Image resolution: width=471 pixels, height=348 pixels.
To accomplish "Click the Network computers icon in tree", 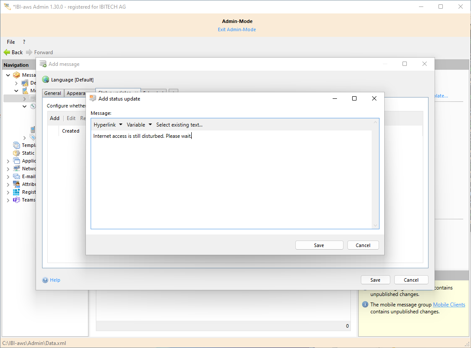I will (16, 169).
